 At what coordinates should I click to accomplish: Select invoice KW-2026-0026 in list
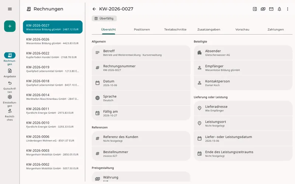coord(53,41)
